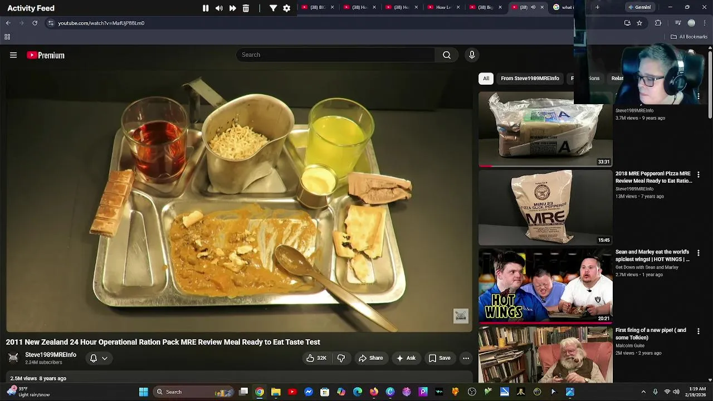The image size is (713, 401).
Task: Share this video
Action: [x=370, y=358]
